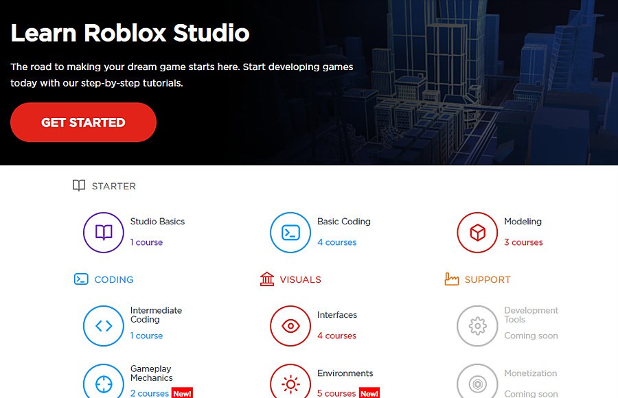Click the STARTER section book icon

click(79, 185)
